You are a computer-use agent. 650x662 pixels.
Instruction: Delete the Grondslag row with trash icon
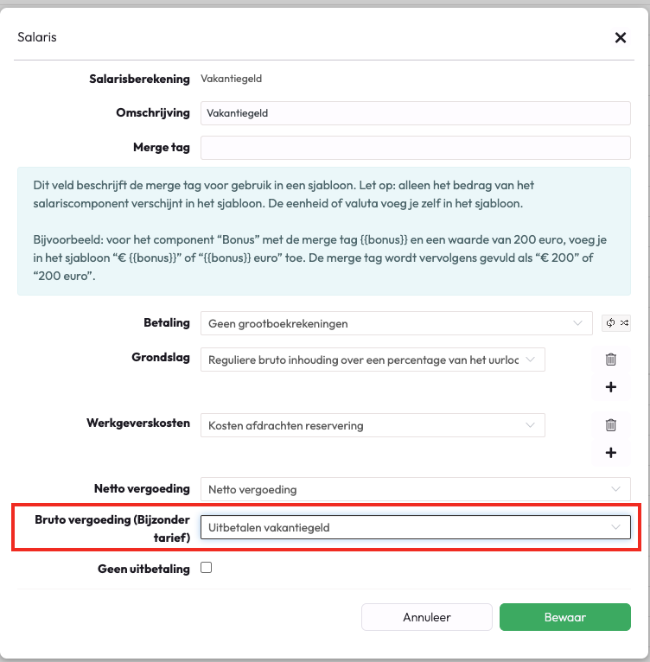610,360
